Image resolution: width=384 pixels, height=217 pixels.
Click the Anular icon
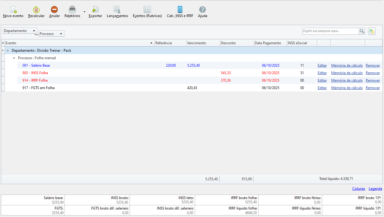(54, 10)
